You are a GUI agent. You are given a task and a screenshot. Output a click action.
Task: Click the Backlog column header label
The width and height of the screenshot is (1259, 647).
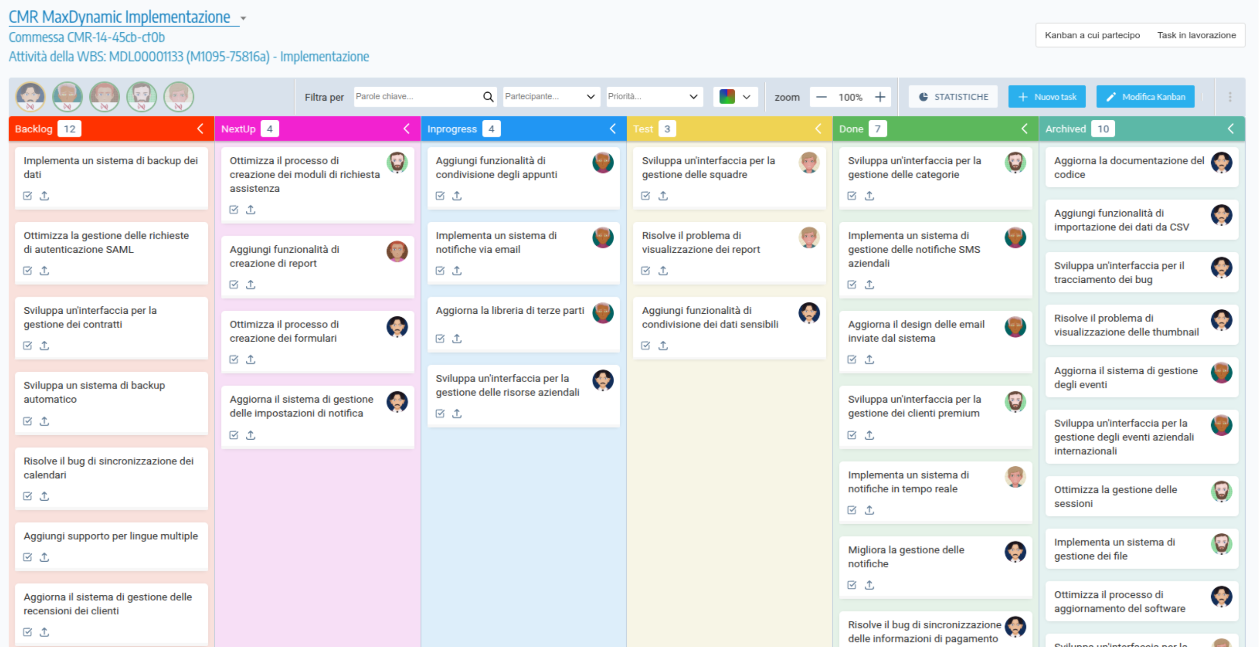[x=33, y=129]
